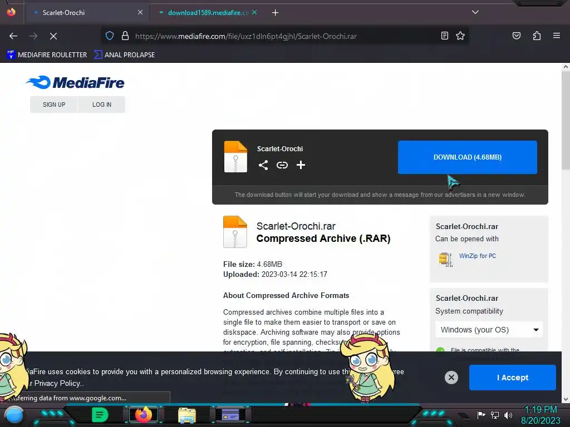The image size is (570, 427).
Task: Open network tray icon
Action: [494, 415]
